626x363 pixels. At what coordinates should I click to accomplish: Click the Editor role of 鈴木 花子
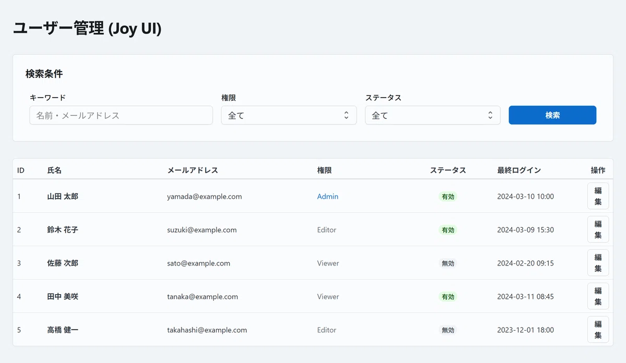(x=327, y=230)
